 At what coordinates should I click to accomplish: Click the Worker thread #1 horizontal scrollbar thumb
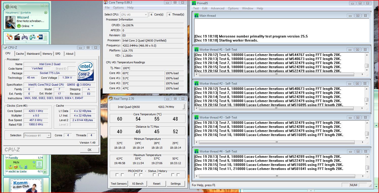coord(277,75)
